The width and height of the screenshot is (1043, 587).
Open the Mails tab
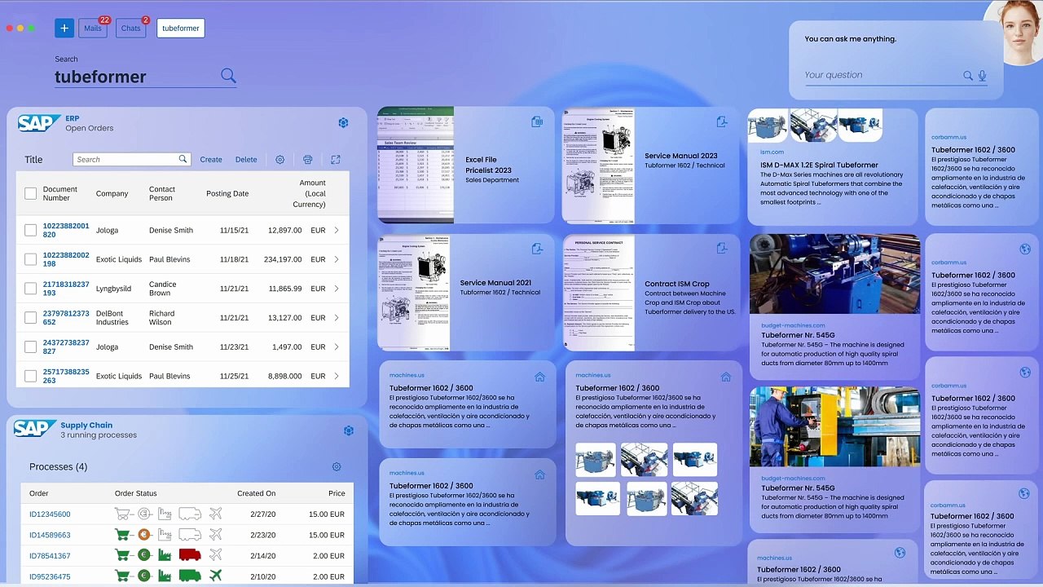pyautogui.click(x=93, y=29)
